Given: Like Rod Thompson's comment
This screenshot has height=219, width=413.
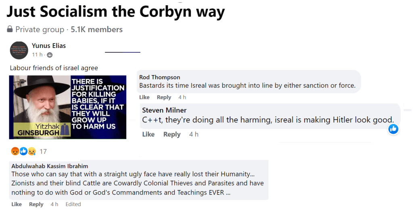Looking at the screenshot, I should (x=144, y=97).
